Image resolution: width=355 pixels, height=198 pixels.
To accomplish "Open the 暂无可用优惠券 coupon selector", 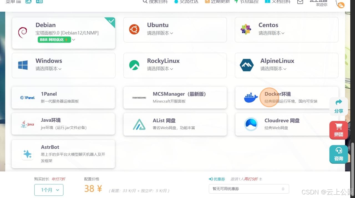I will (x=249, y=189).
